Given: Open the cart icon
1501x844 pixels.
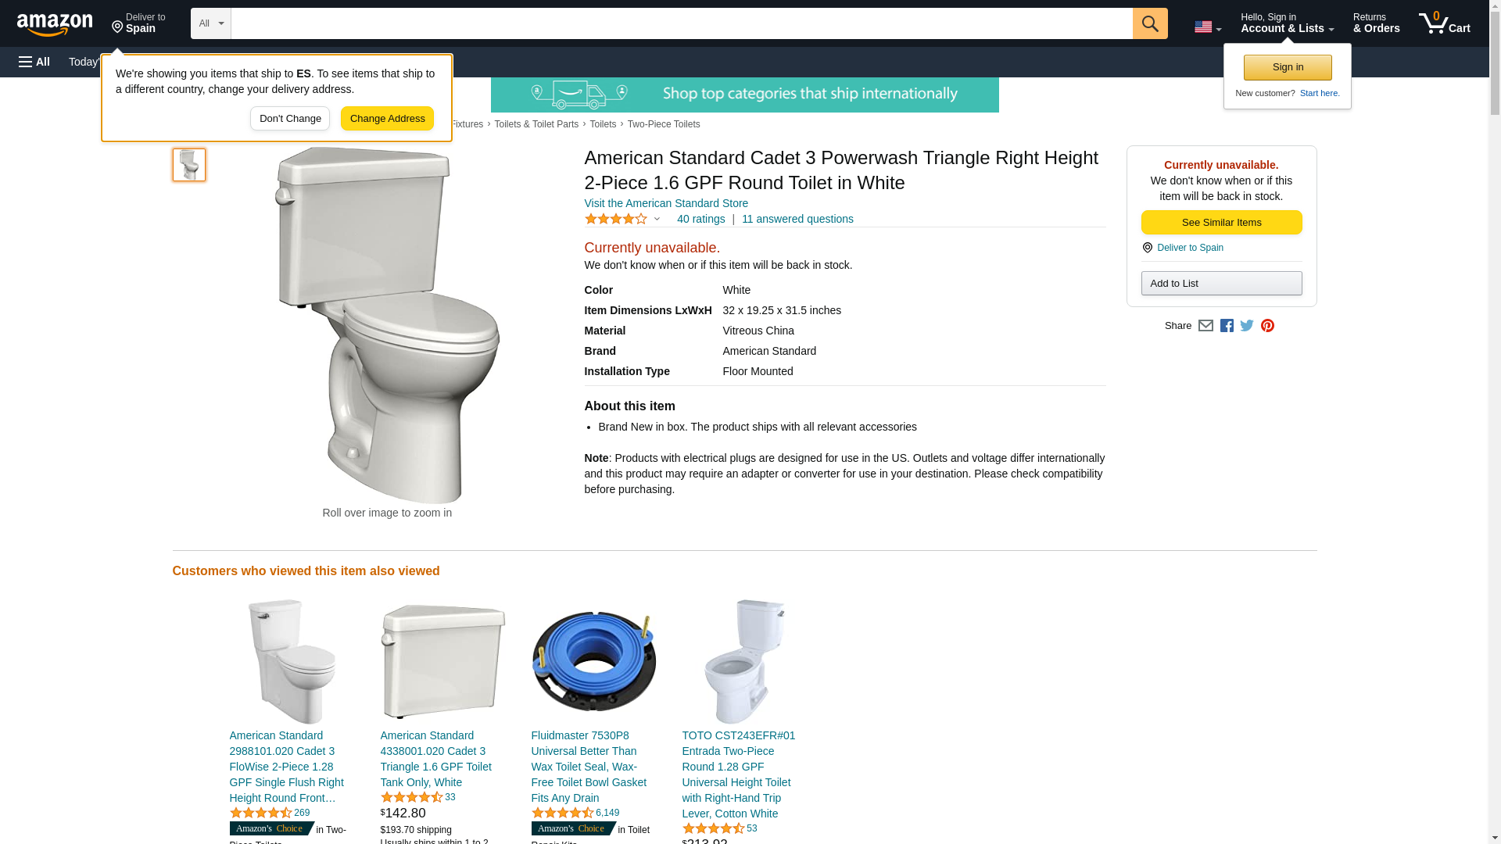Looking at the screenshot, I should [1445, 23].
